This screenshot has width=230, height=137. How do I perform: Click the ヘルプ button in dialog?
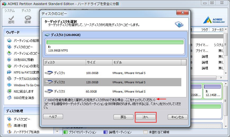(53, 117)
